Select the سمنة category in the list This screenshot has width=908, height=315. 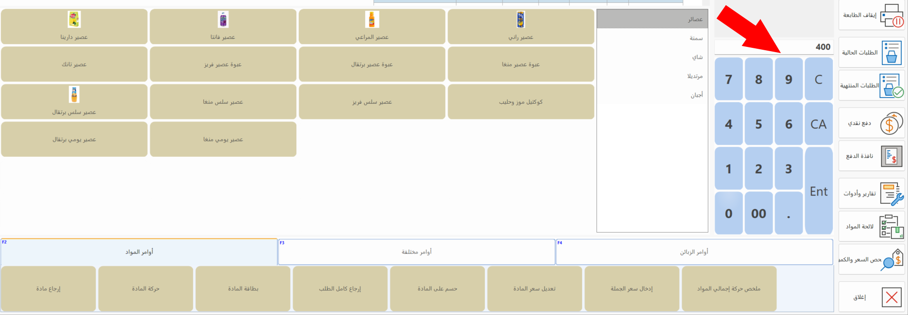(x=652, y=38)
